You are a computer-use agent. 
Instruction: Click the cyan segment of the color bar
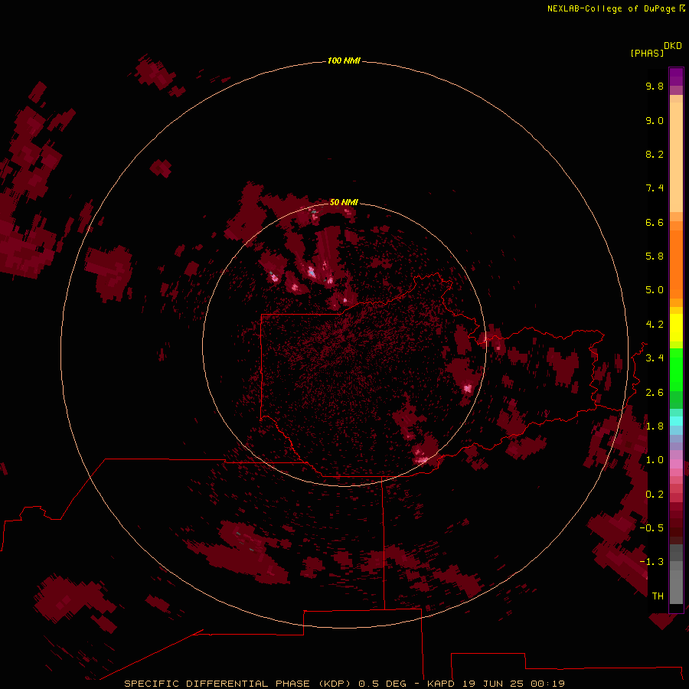(676, 421)
